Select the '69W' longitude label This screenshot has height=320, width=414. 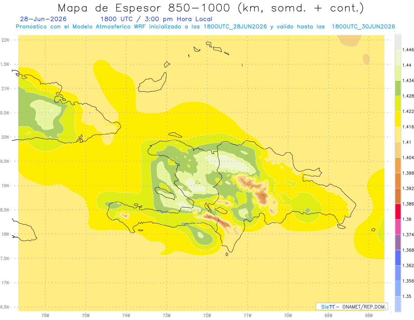click(328, 316)
